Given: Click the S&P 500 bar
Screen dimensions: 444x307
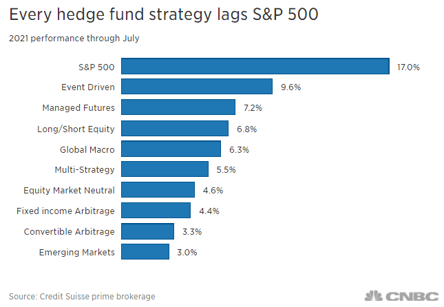Looking at the screenshot, I should point(255,66).
